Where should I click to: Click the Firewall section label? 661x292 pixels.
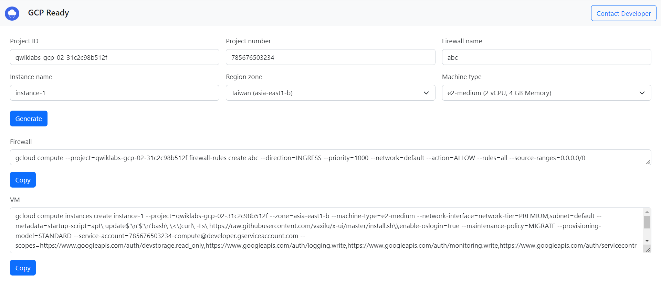[21, 142]
